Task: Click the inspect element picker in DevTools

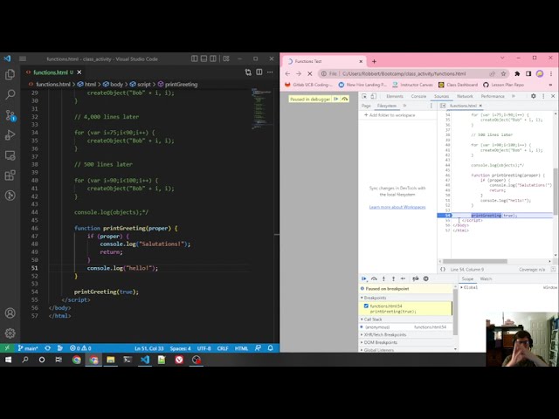Action: coord(364,96)
